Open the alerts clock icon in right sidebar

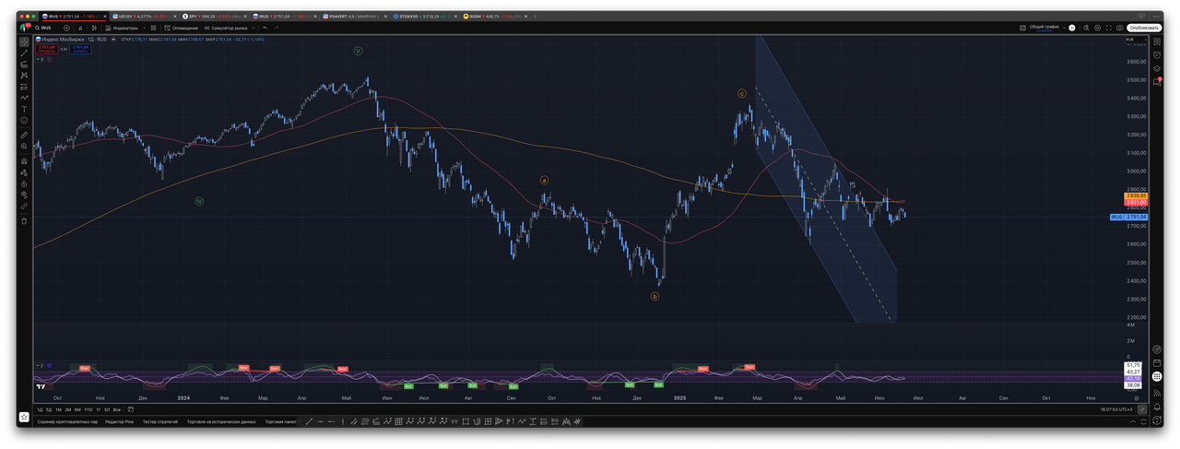tap(1157, 54)
